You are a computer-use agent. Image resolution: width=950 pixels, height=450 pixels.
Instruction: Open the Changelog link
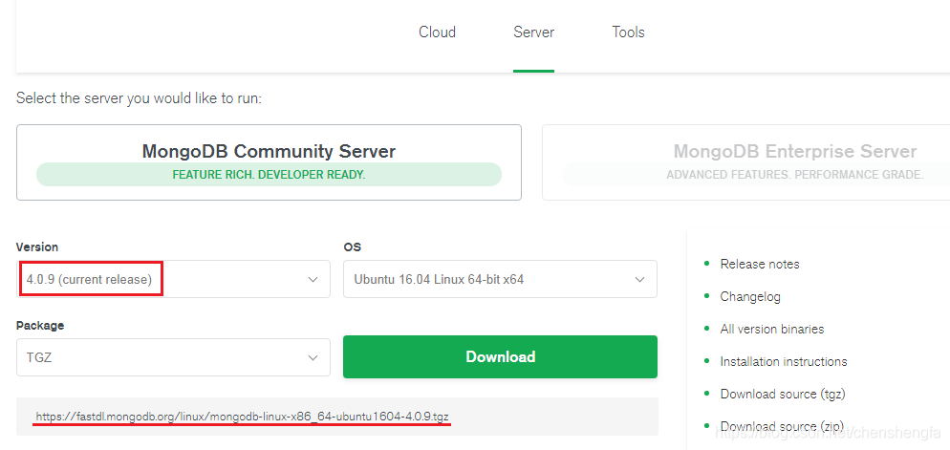[x=750, y=297]
